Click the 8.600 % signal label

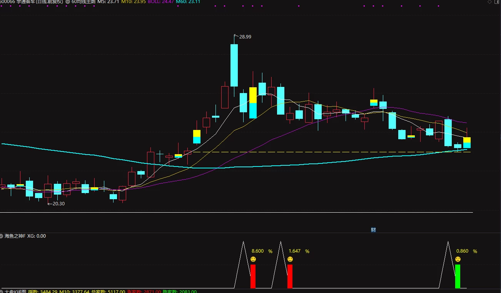tap(262, 251)
